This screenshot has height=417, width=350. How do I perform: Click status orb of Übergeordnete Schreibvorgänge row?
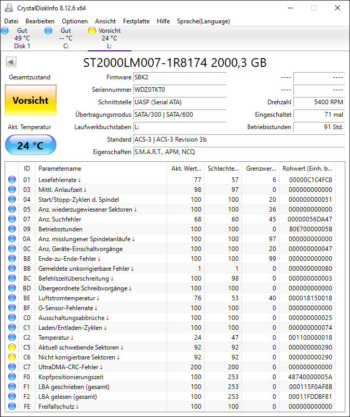[x=12, y=288]
